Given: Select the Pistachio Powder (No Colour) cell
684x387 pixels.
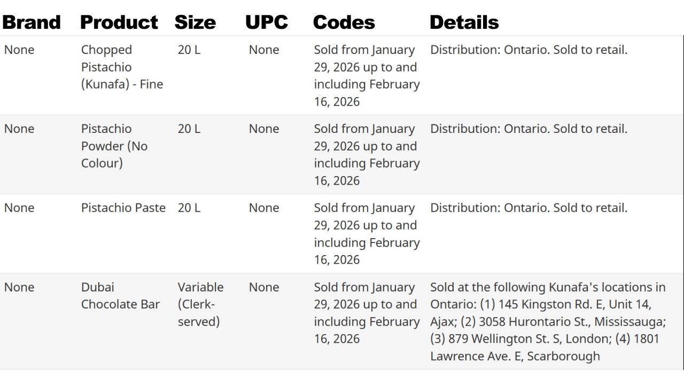Looking at the screenshot, I should (114, 146).
